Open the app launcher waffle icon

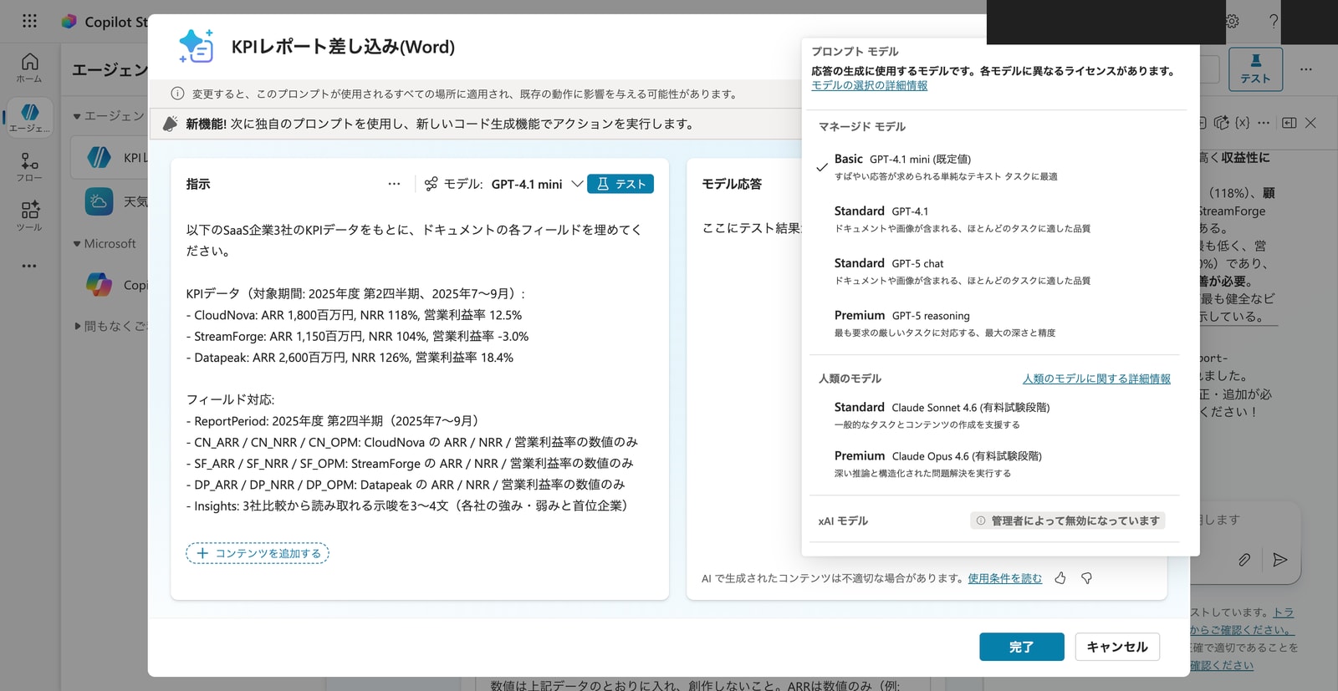pyautogui.click(x=29, y=21)
